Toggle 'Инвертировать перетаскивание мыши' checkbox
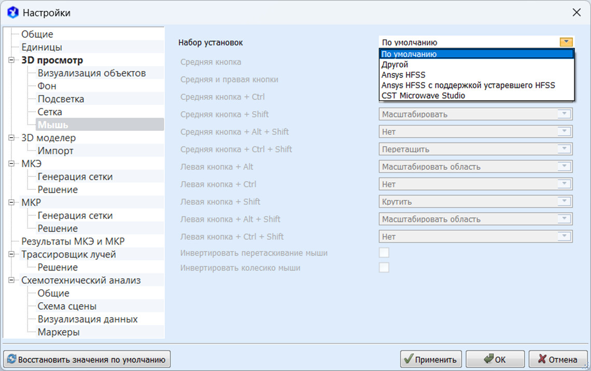The image size is (591, 371). coord(384,253)
